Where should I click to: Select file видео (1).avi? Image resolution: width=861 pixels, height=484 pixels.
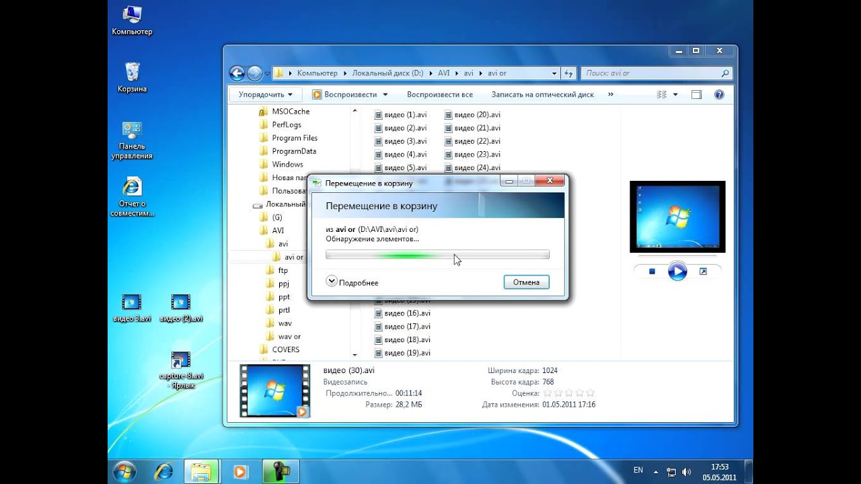401,115
